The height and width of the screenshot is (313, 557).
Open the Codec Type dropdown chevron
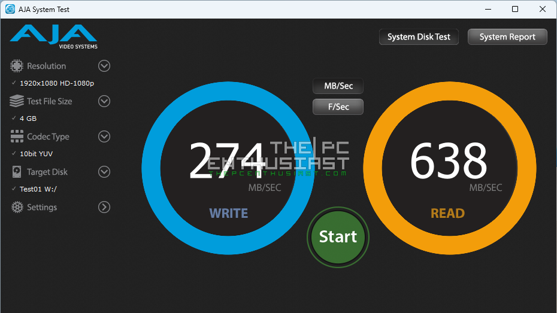pos(104,136)
